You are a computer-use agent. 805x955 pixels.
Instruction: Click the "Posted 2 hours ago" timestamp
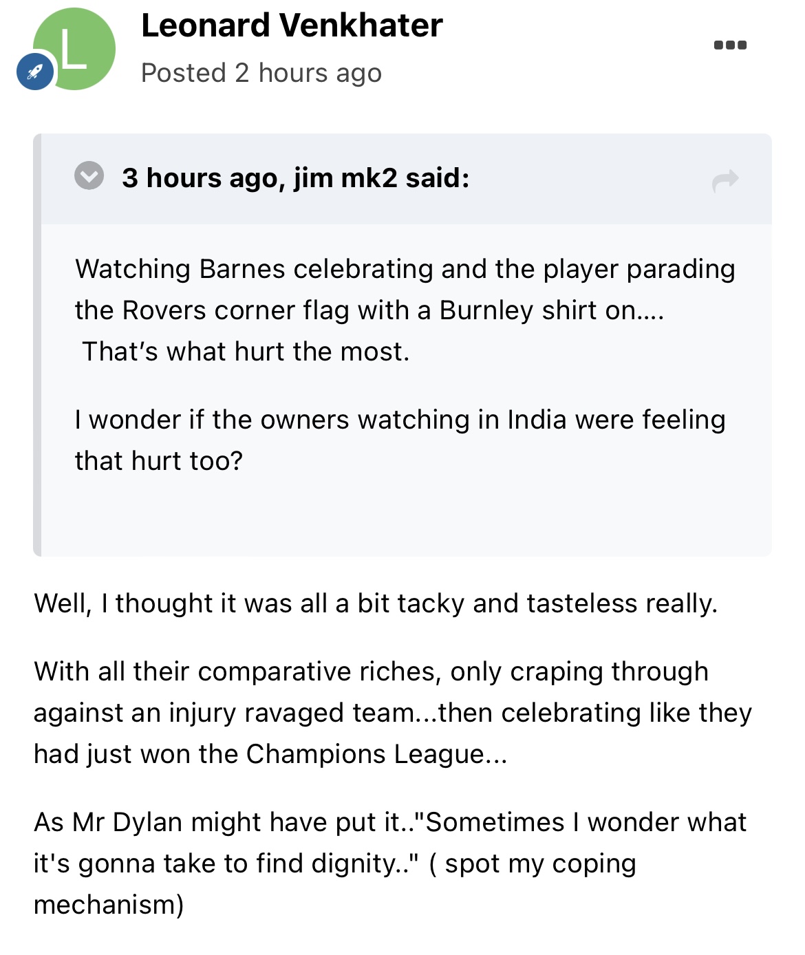coord(261,73)
